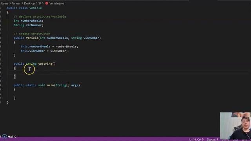
Task: Change indentation via Spaces: 4 status item
Action: 213,139
